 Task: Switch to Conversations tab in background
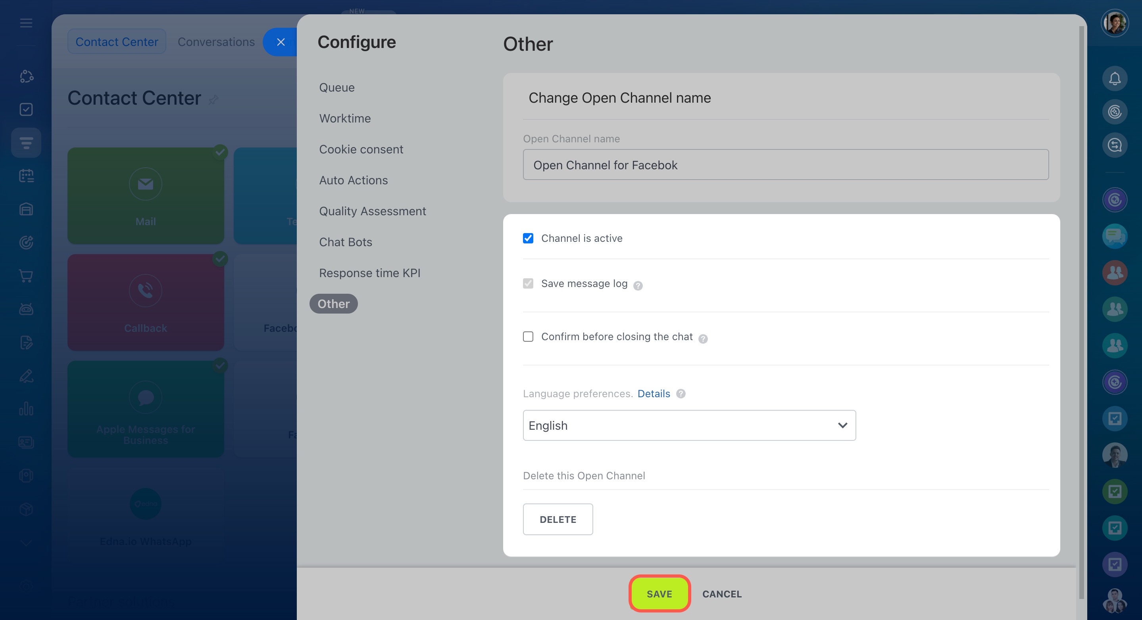(216, 42)
